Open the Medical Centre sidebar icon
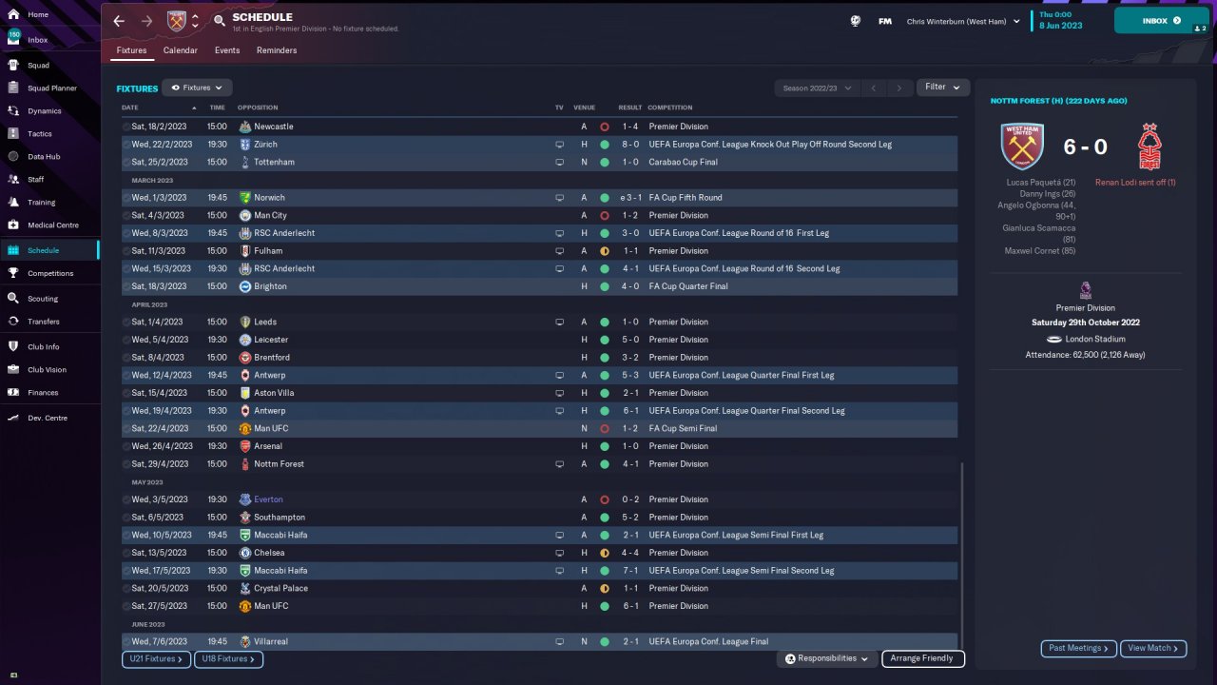 coord(13,225)
